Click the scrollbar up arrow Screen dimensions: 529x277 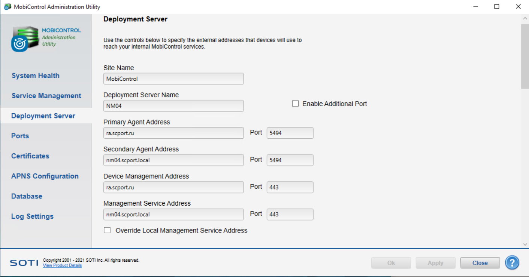pos(525,18)
